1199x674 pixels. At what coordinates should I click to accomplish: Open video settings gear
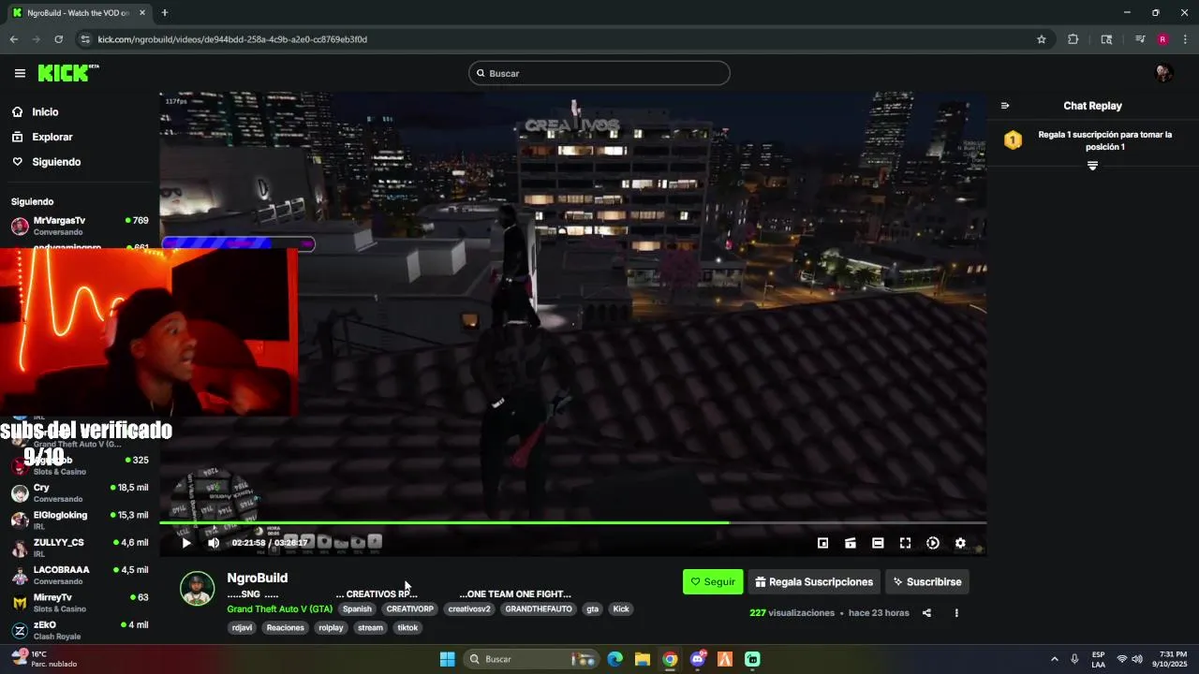click(960, 543)
